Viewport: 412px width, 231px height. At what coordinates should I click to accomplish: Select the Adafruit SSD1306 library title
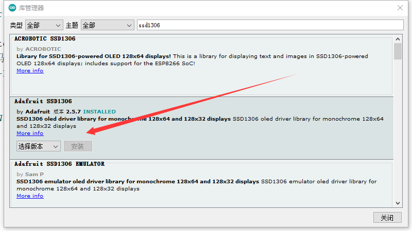[43, 101]
